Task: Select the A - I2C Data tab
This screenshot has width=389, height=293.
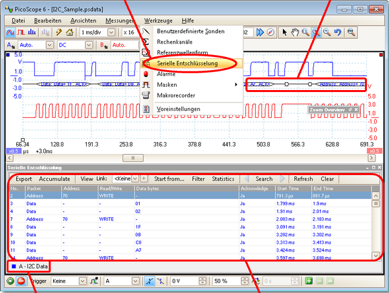Action: point(29,266)
